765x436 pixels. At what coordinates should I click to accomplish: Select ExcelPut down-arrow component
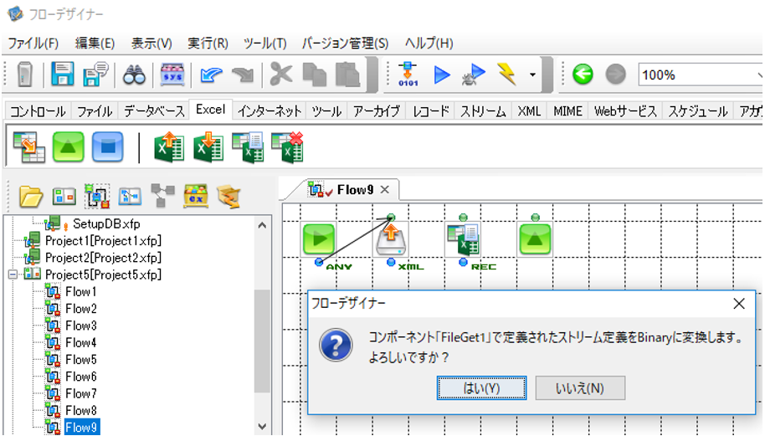pyautogui.click(x=208, y=147)
